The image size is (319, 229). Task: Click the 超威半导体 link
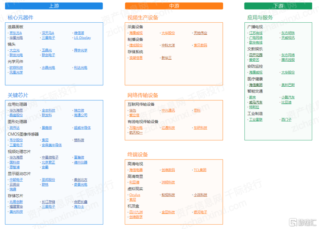pos(83,128)
